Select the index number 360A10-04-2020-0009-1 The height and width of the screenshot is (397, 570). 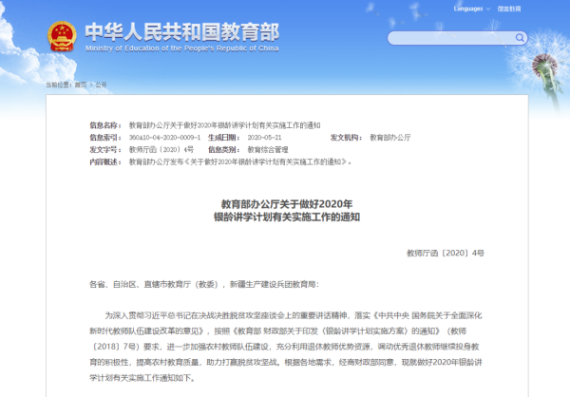point(164,138)
